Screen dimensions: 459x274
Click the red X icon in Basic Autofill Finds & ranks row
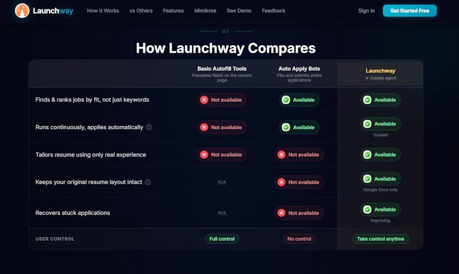coord(204,100)
